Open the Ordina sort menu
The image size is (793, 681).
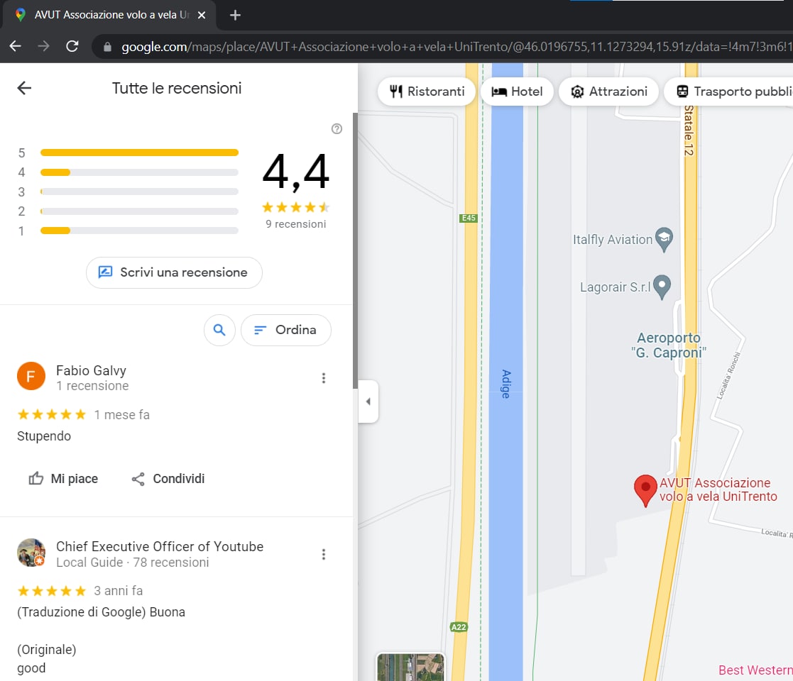tap(286, 330)
